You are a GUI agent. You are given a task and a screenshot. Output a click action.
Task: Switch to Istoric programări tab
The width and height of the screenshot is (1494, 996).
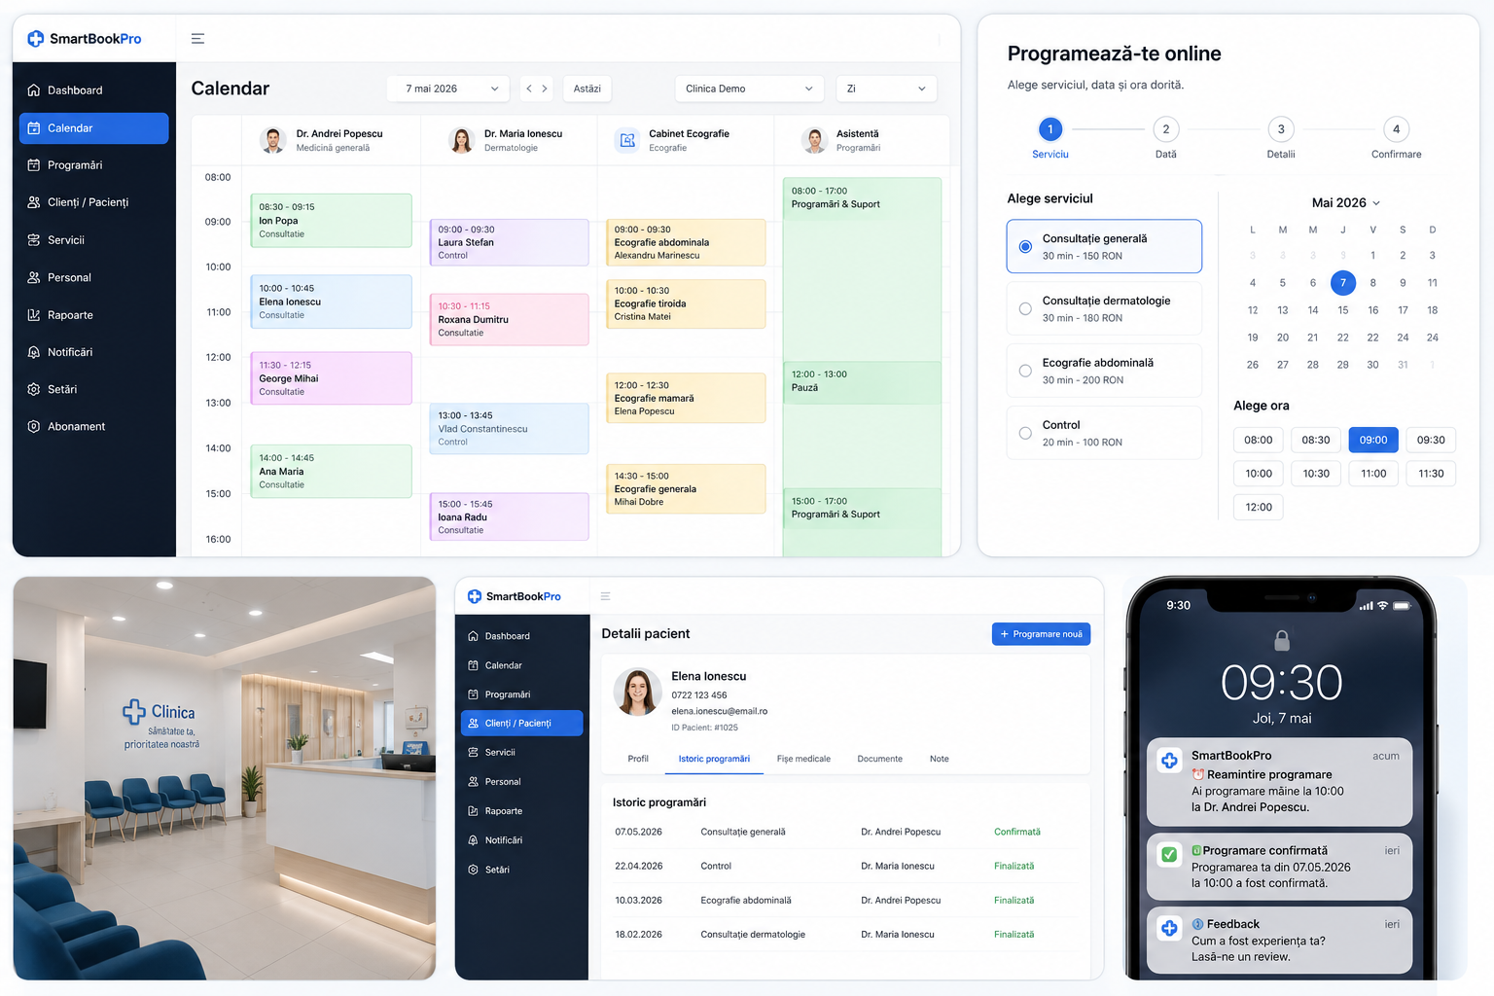click(x=714, y=759)
